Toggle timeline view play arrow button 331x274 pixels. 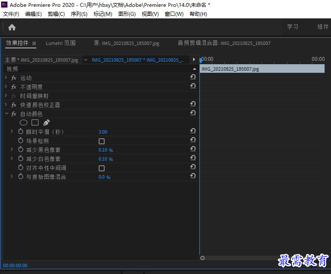click(194, 60)
